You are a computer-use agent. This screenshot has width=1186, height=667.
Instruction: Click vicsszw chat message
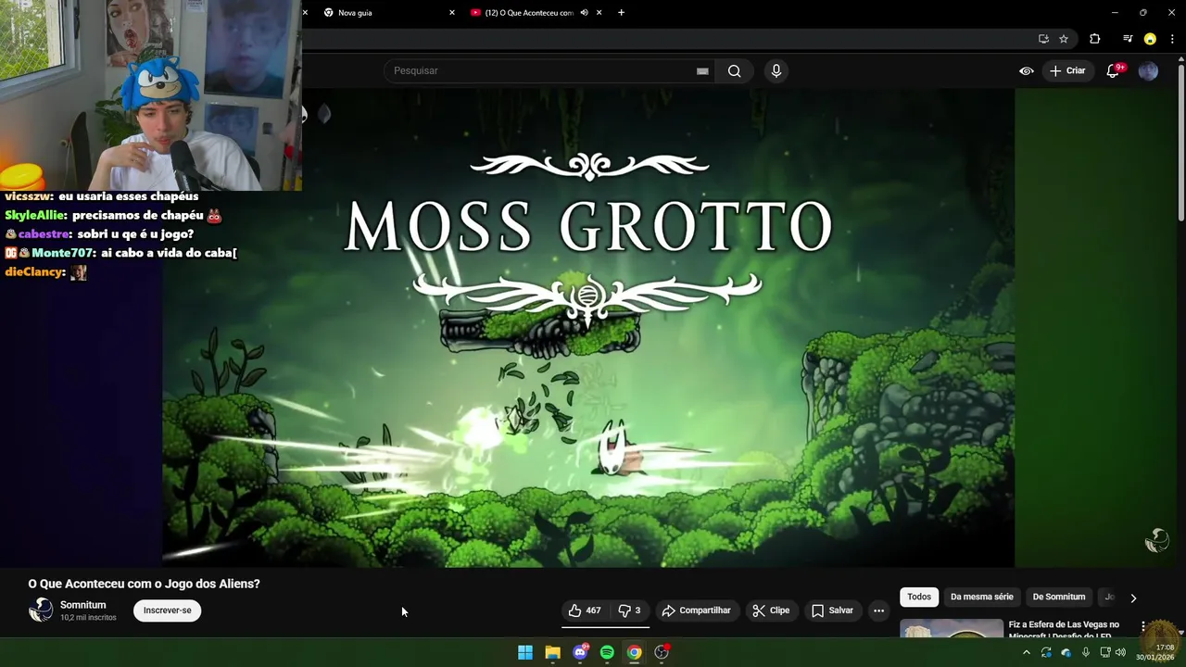[101, 196]
